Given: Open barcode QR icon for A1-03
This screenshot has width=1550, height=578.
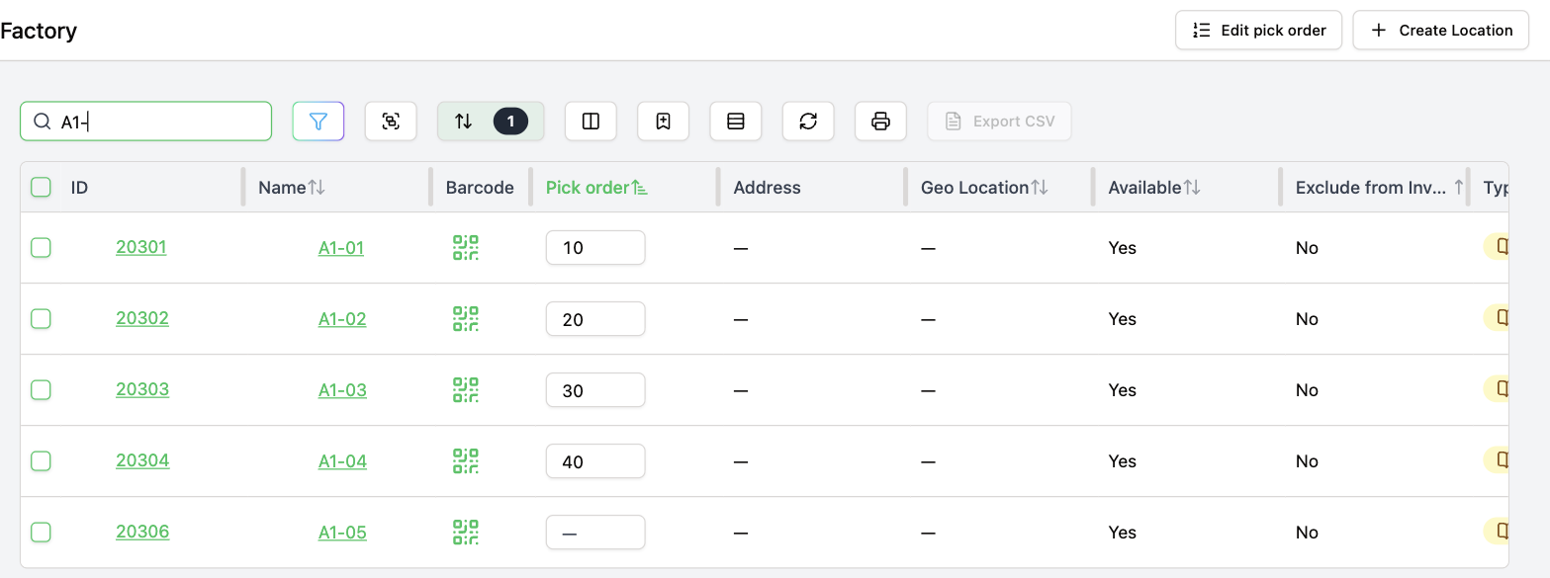Looking at the screenshot, I should click(x=466, y=390).
